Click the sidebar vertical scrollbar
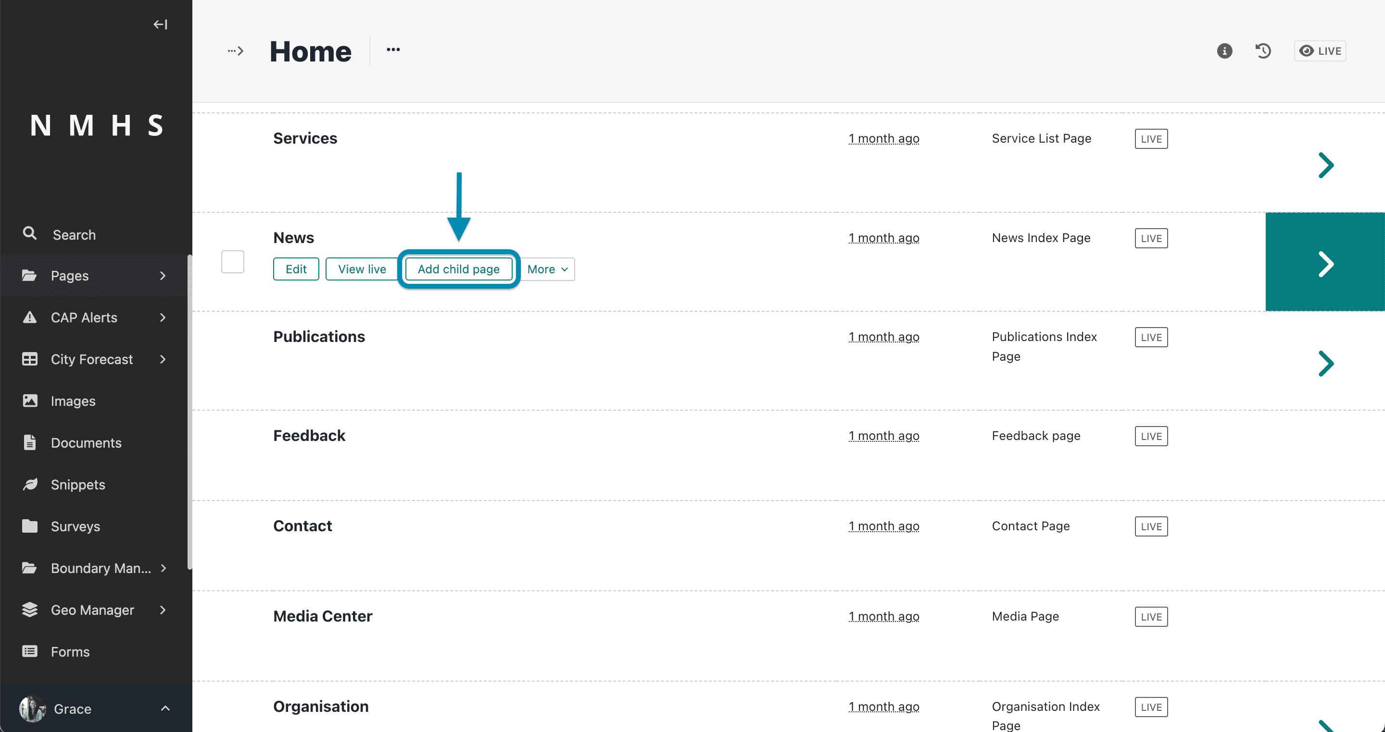Image resolution: width=1385 pixels, height=732 pixels. 189,412
